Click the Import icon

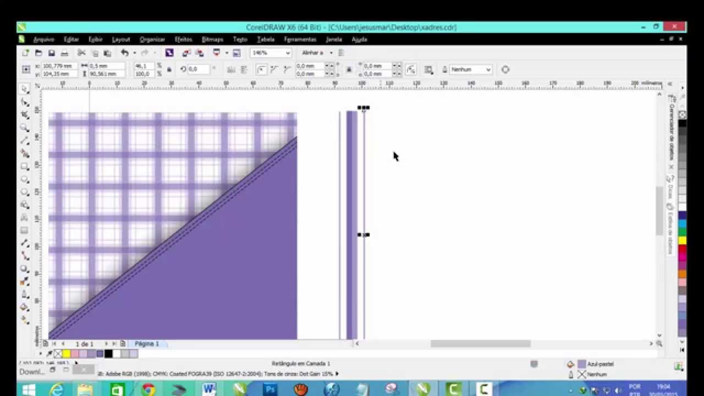coord(186,53)
